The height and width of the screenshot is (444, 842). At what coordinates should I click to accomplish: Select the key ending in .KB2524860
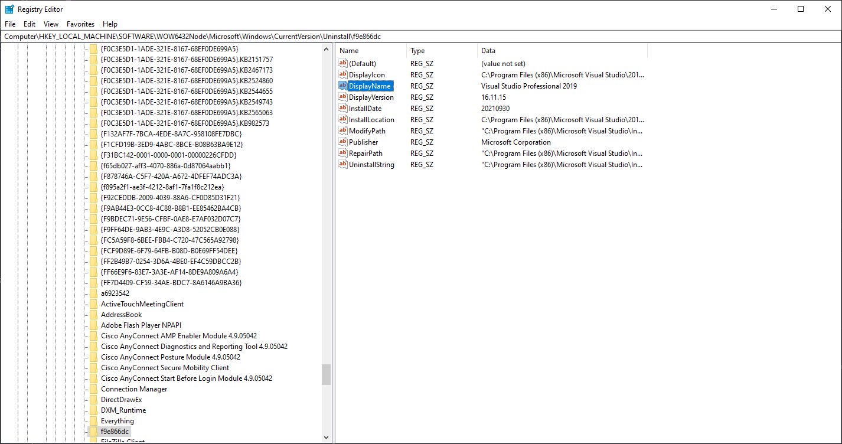pyautogui.click(x=187, y=81)
